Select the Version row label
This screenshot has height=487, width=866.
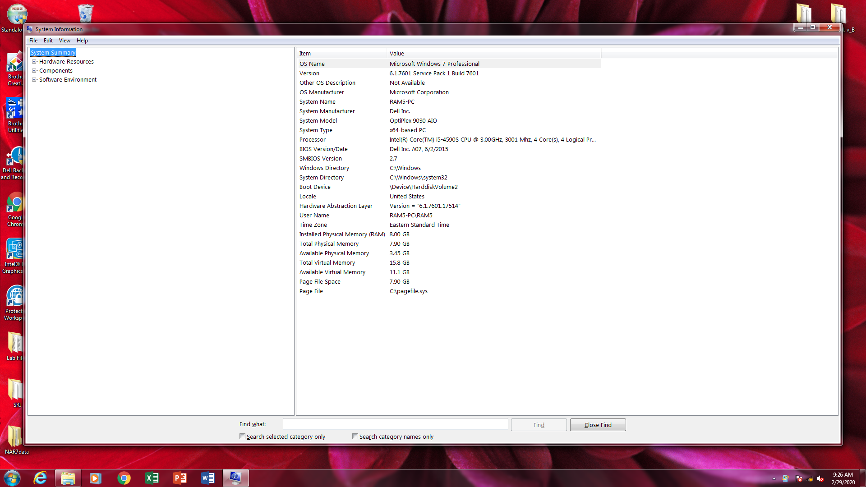[x=309, y=74]
